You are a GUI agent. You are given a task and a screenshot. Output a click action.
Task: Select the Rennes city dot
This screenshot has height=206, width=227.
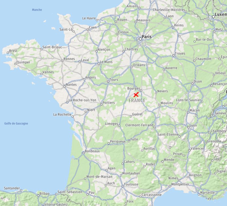(62, 61)
